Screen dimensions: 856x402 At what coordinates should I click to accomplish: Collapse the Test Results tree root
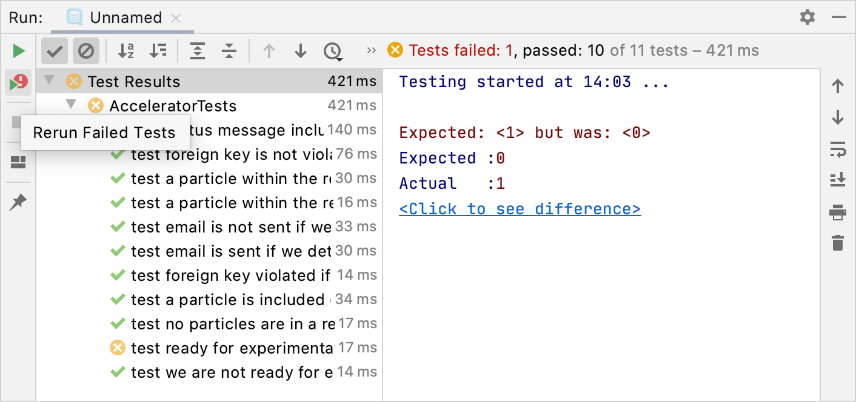(x=49, y=81)
